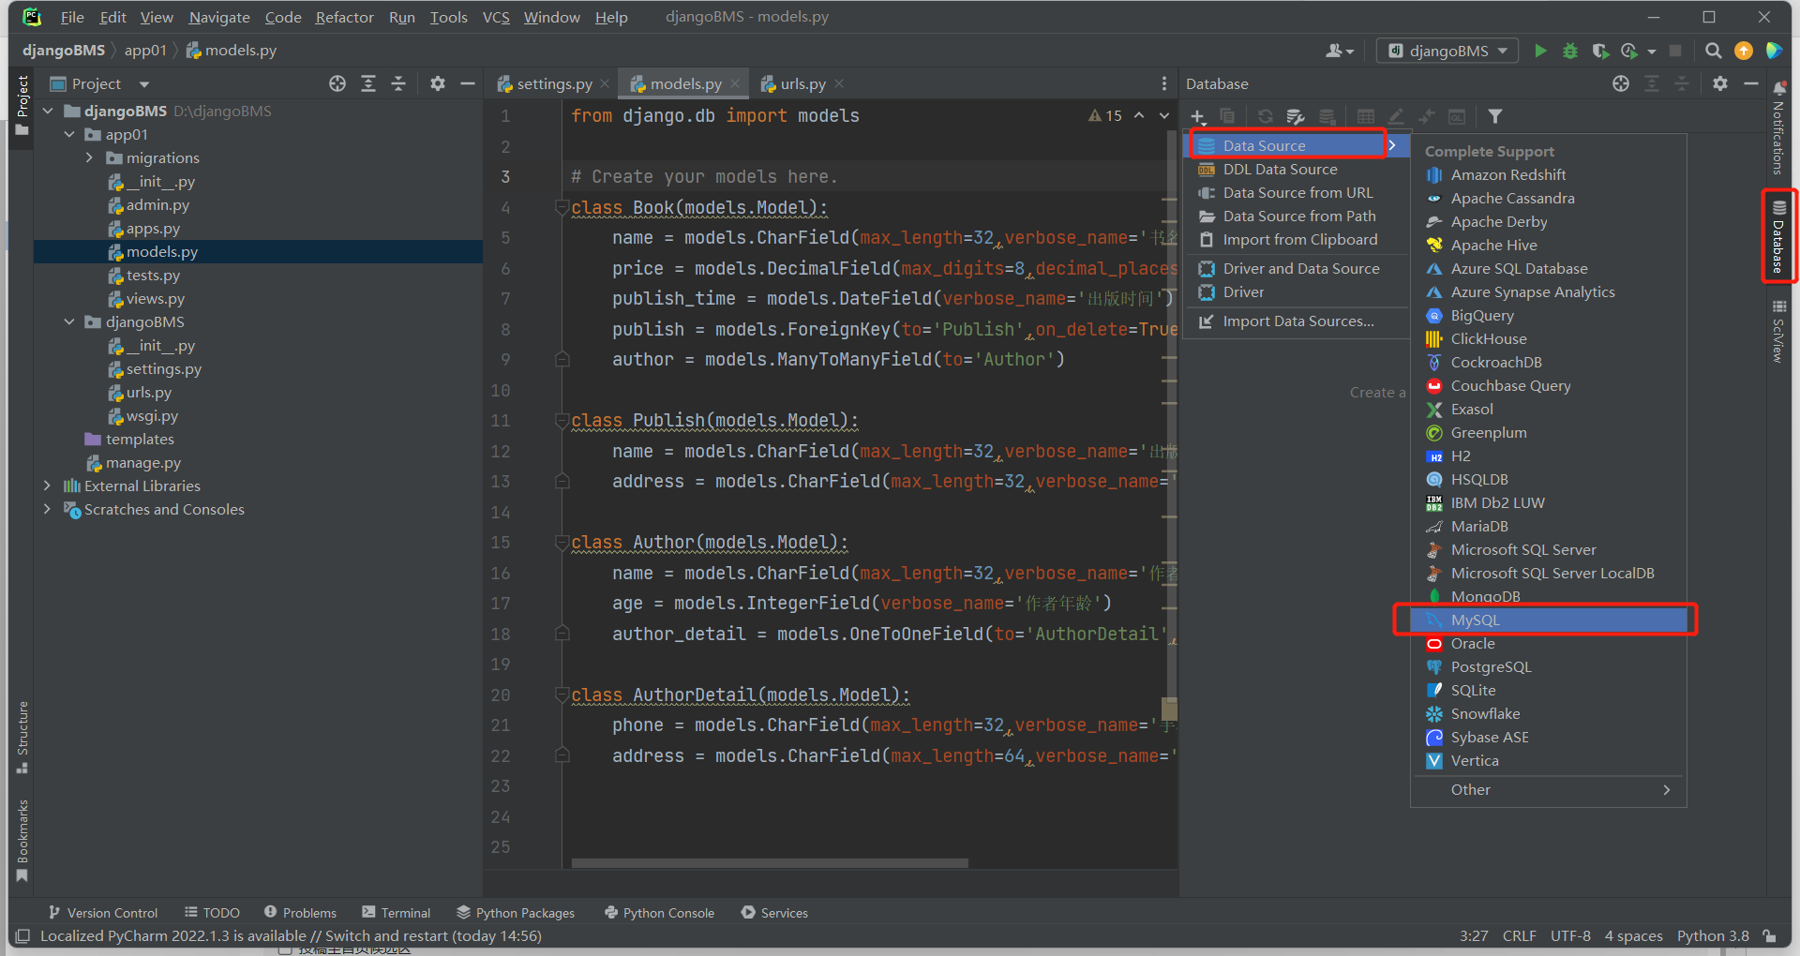
Task: Toggle tool window bars icon at bottom left
Action: click(22, 935)
